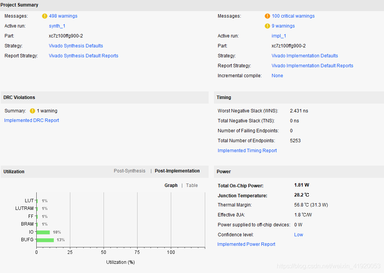This screenshot has height=273, width=384.
Task: Open Vivado Synthesis Default Reports link
Action: coord(83,56)
